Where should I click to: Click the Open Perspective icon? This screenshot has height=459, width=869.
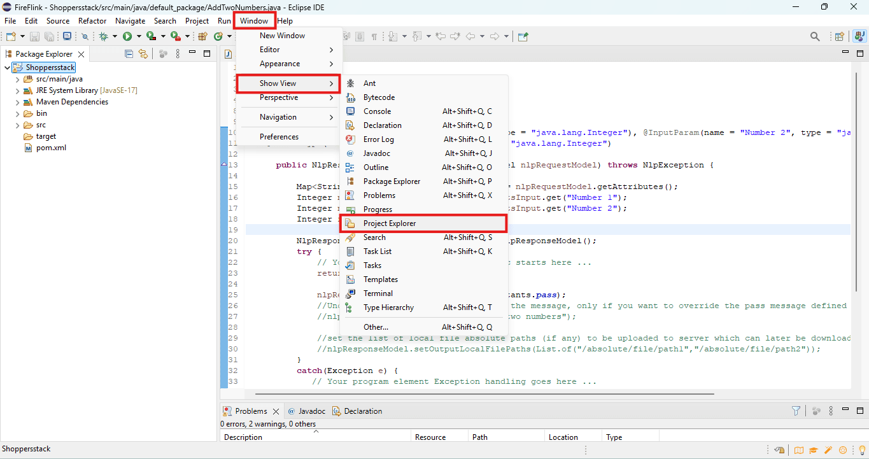pos(840,37)
